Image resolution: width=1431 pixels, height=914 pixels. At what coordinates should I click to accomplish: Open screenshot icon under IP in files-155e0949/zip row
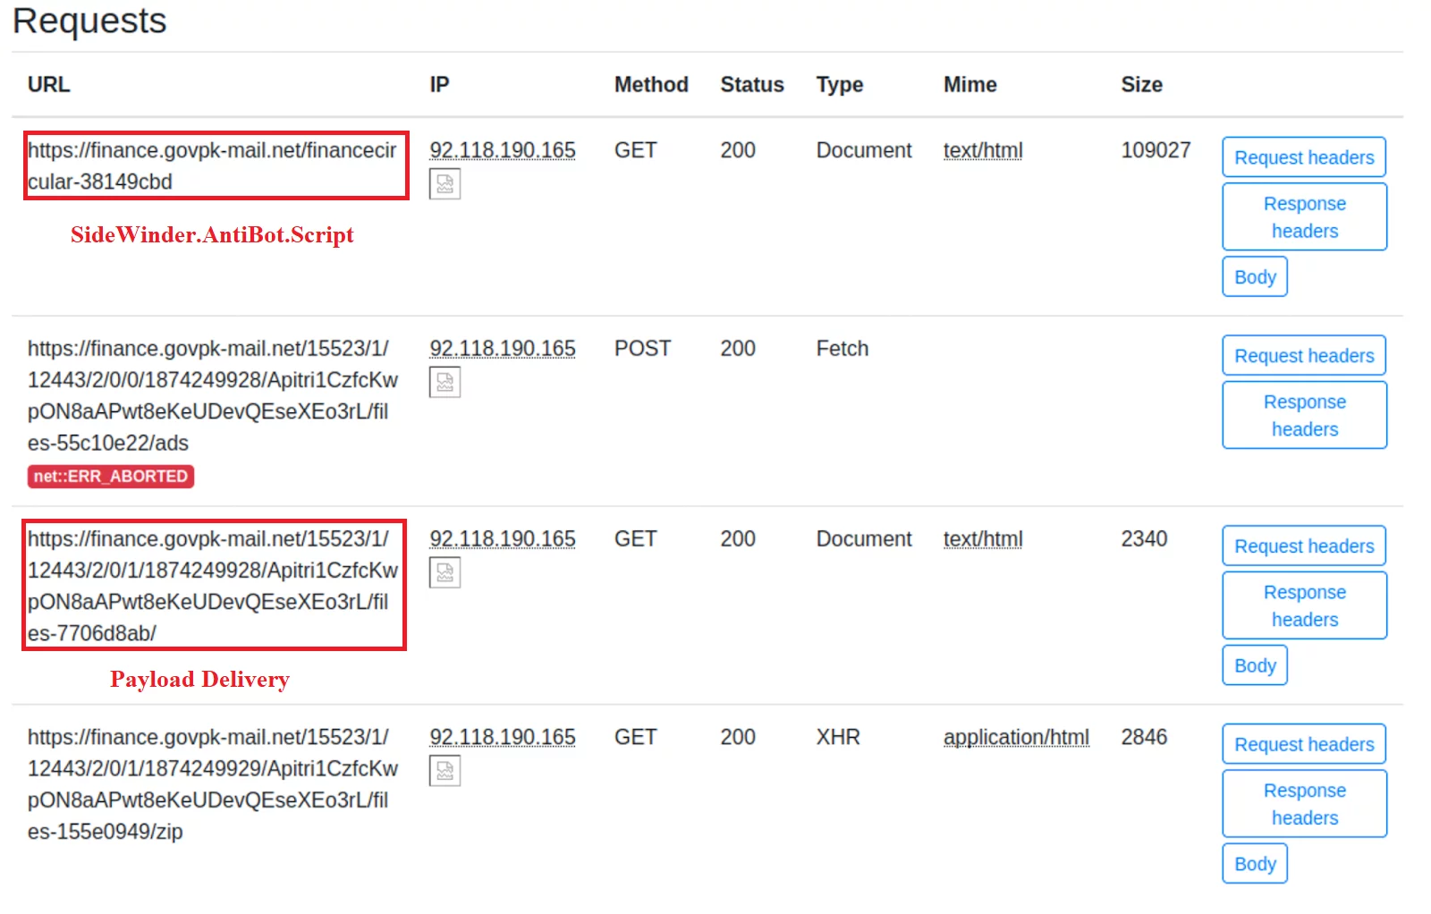(445, 771)
